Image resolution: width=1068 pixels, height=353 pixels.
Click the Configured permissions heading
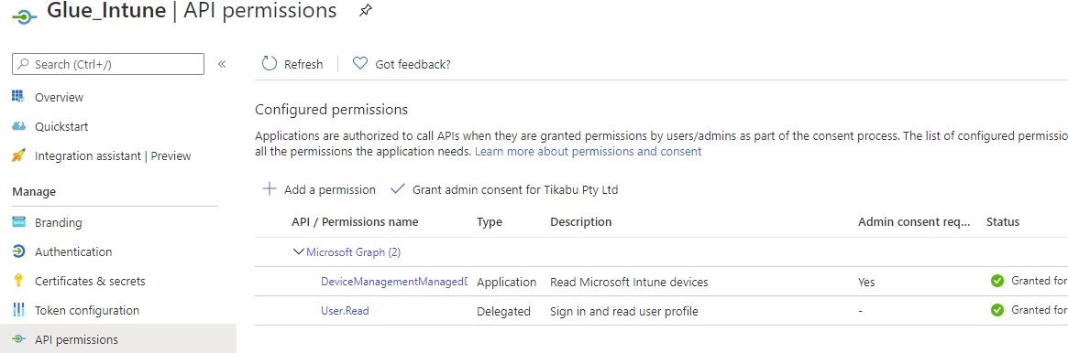pyautogui.click(x=331, y=110)
